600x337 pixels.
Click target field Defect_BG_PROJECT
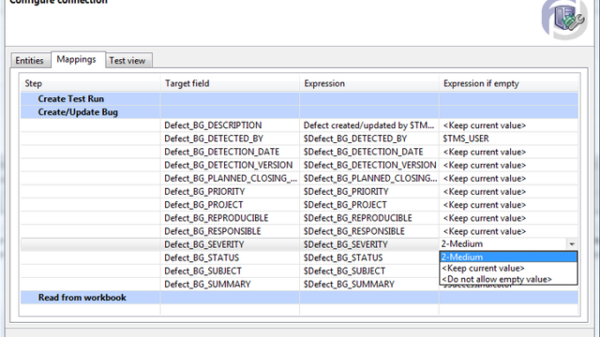[x=204, y=205]
